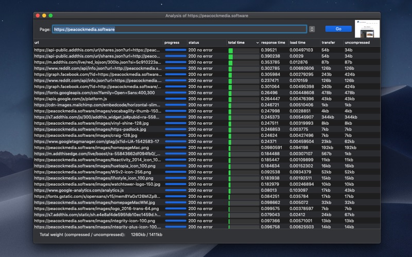Select the fonts.googleapis.com css row

[x=207, y=93]
